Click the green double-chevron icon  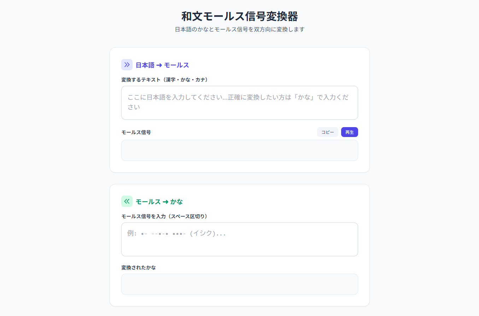pos(127,201)
